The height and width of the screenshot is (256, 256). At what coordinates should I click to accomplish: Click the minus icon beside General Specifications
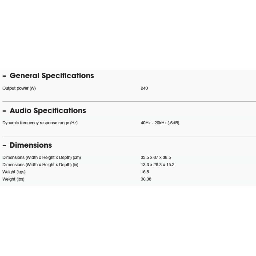coord(4,76)
